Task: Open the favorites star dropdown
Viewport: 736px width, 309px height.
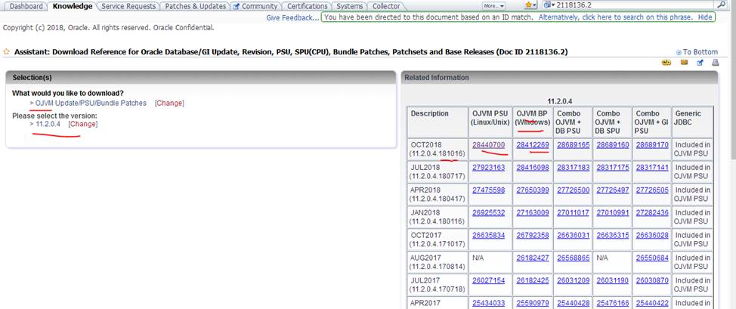Action: 531,5
